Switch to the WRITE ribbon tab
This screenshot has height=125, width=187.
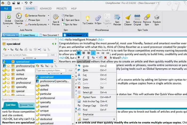(18, 9)
